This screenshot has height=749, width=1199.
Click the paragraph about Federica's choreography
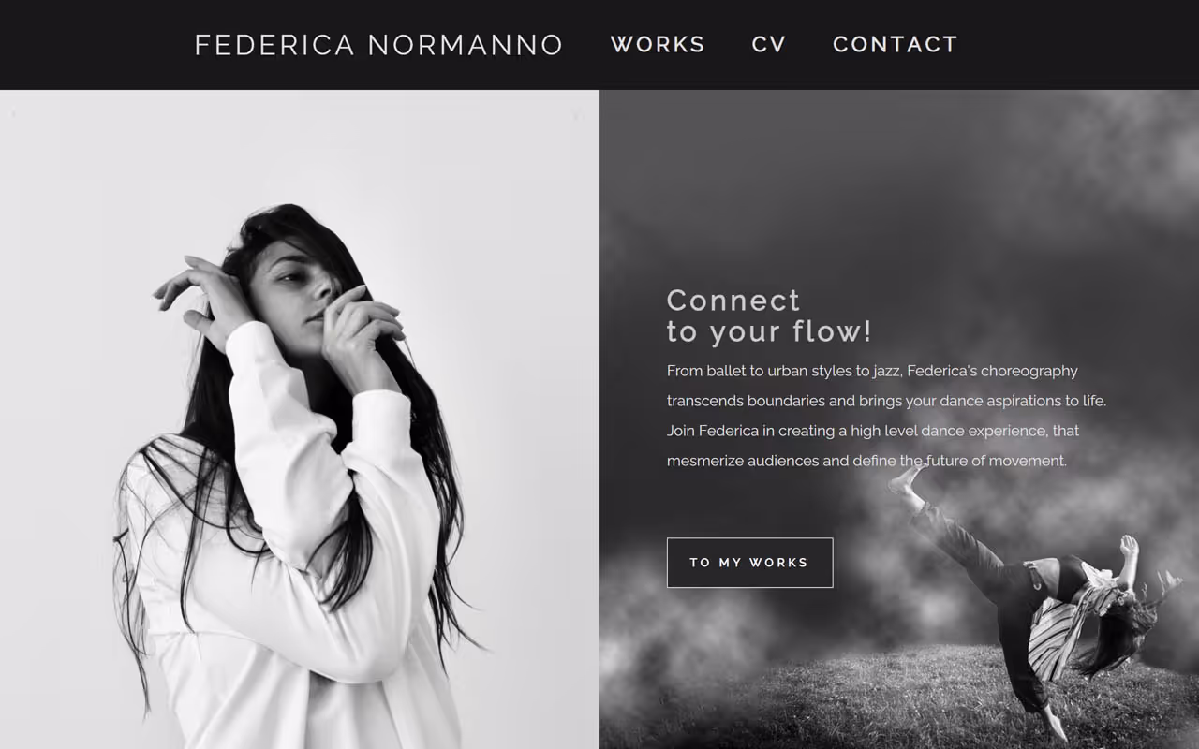click(886, 416)
